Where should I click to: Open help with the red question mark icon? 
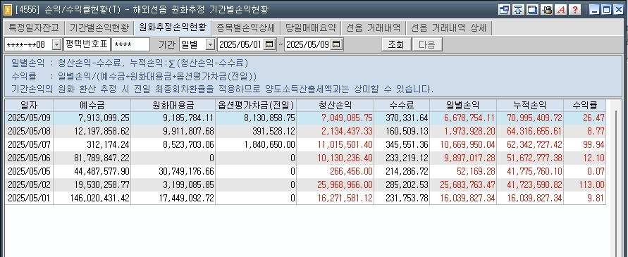574,10
